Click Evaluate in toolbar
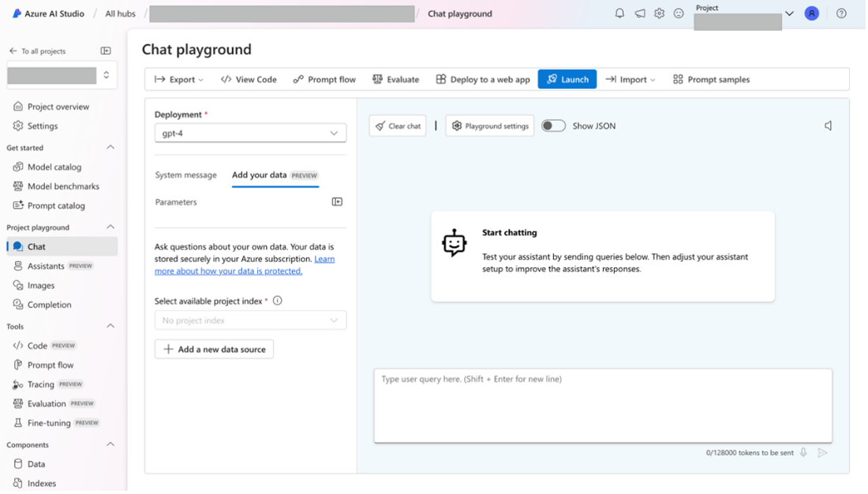The image size is (868, 494). click(x=396, y=79)
